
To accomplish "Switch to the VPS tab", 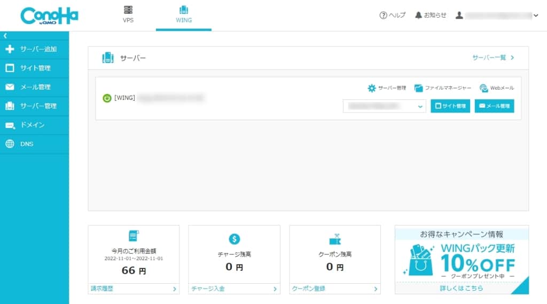I will pos(128,15).
